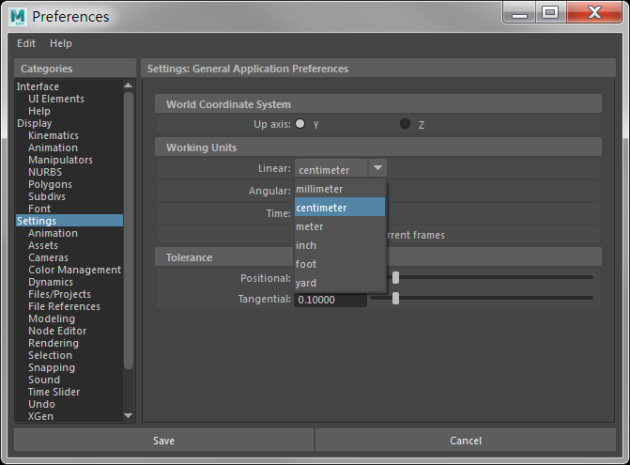Choose centimeter in the Linear list

pyautogui.click(x=340, y=208)
